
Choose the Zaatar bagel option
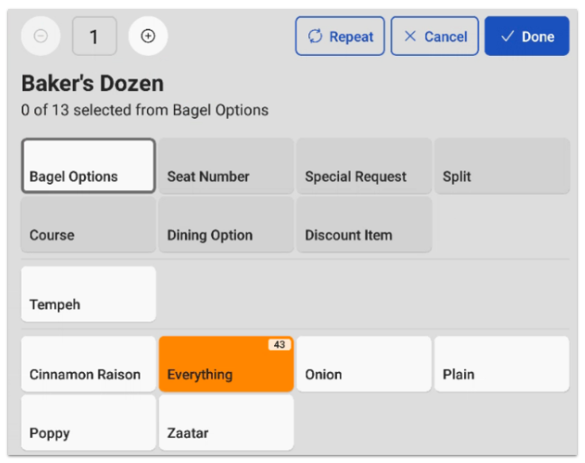226,422
